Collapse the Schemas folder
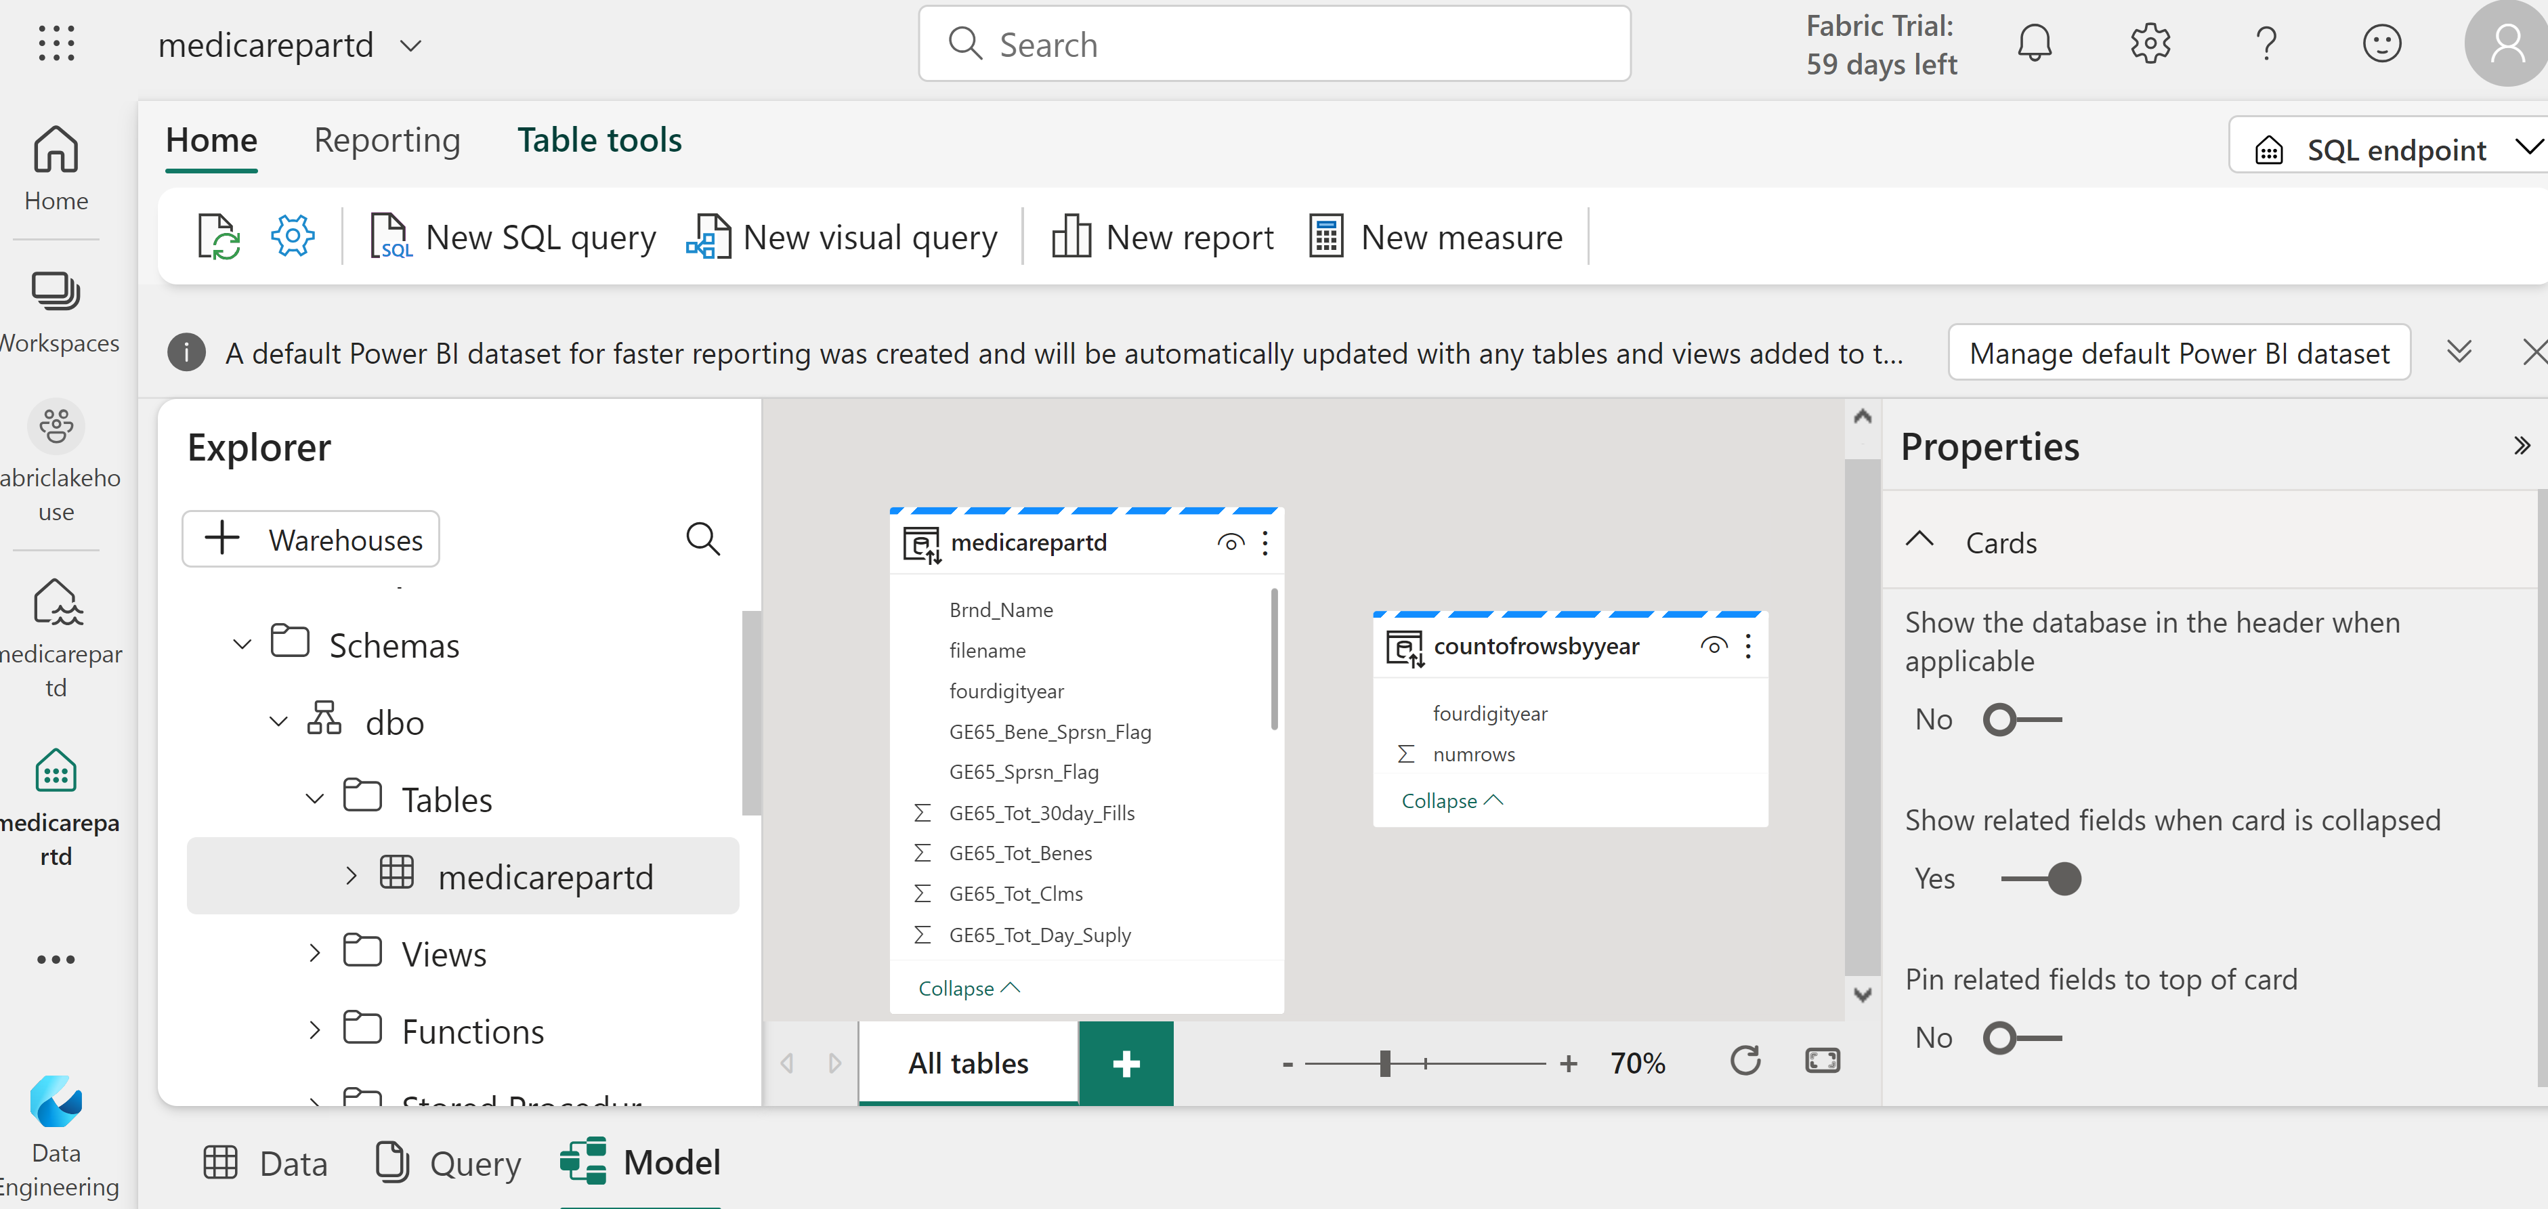 (242, 645)
